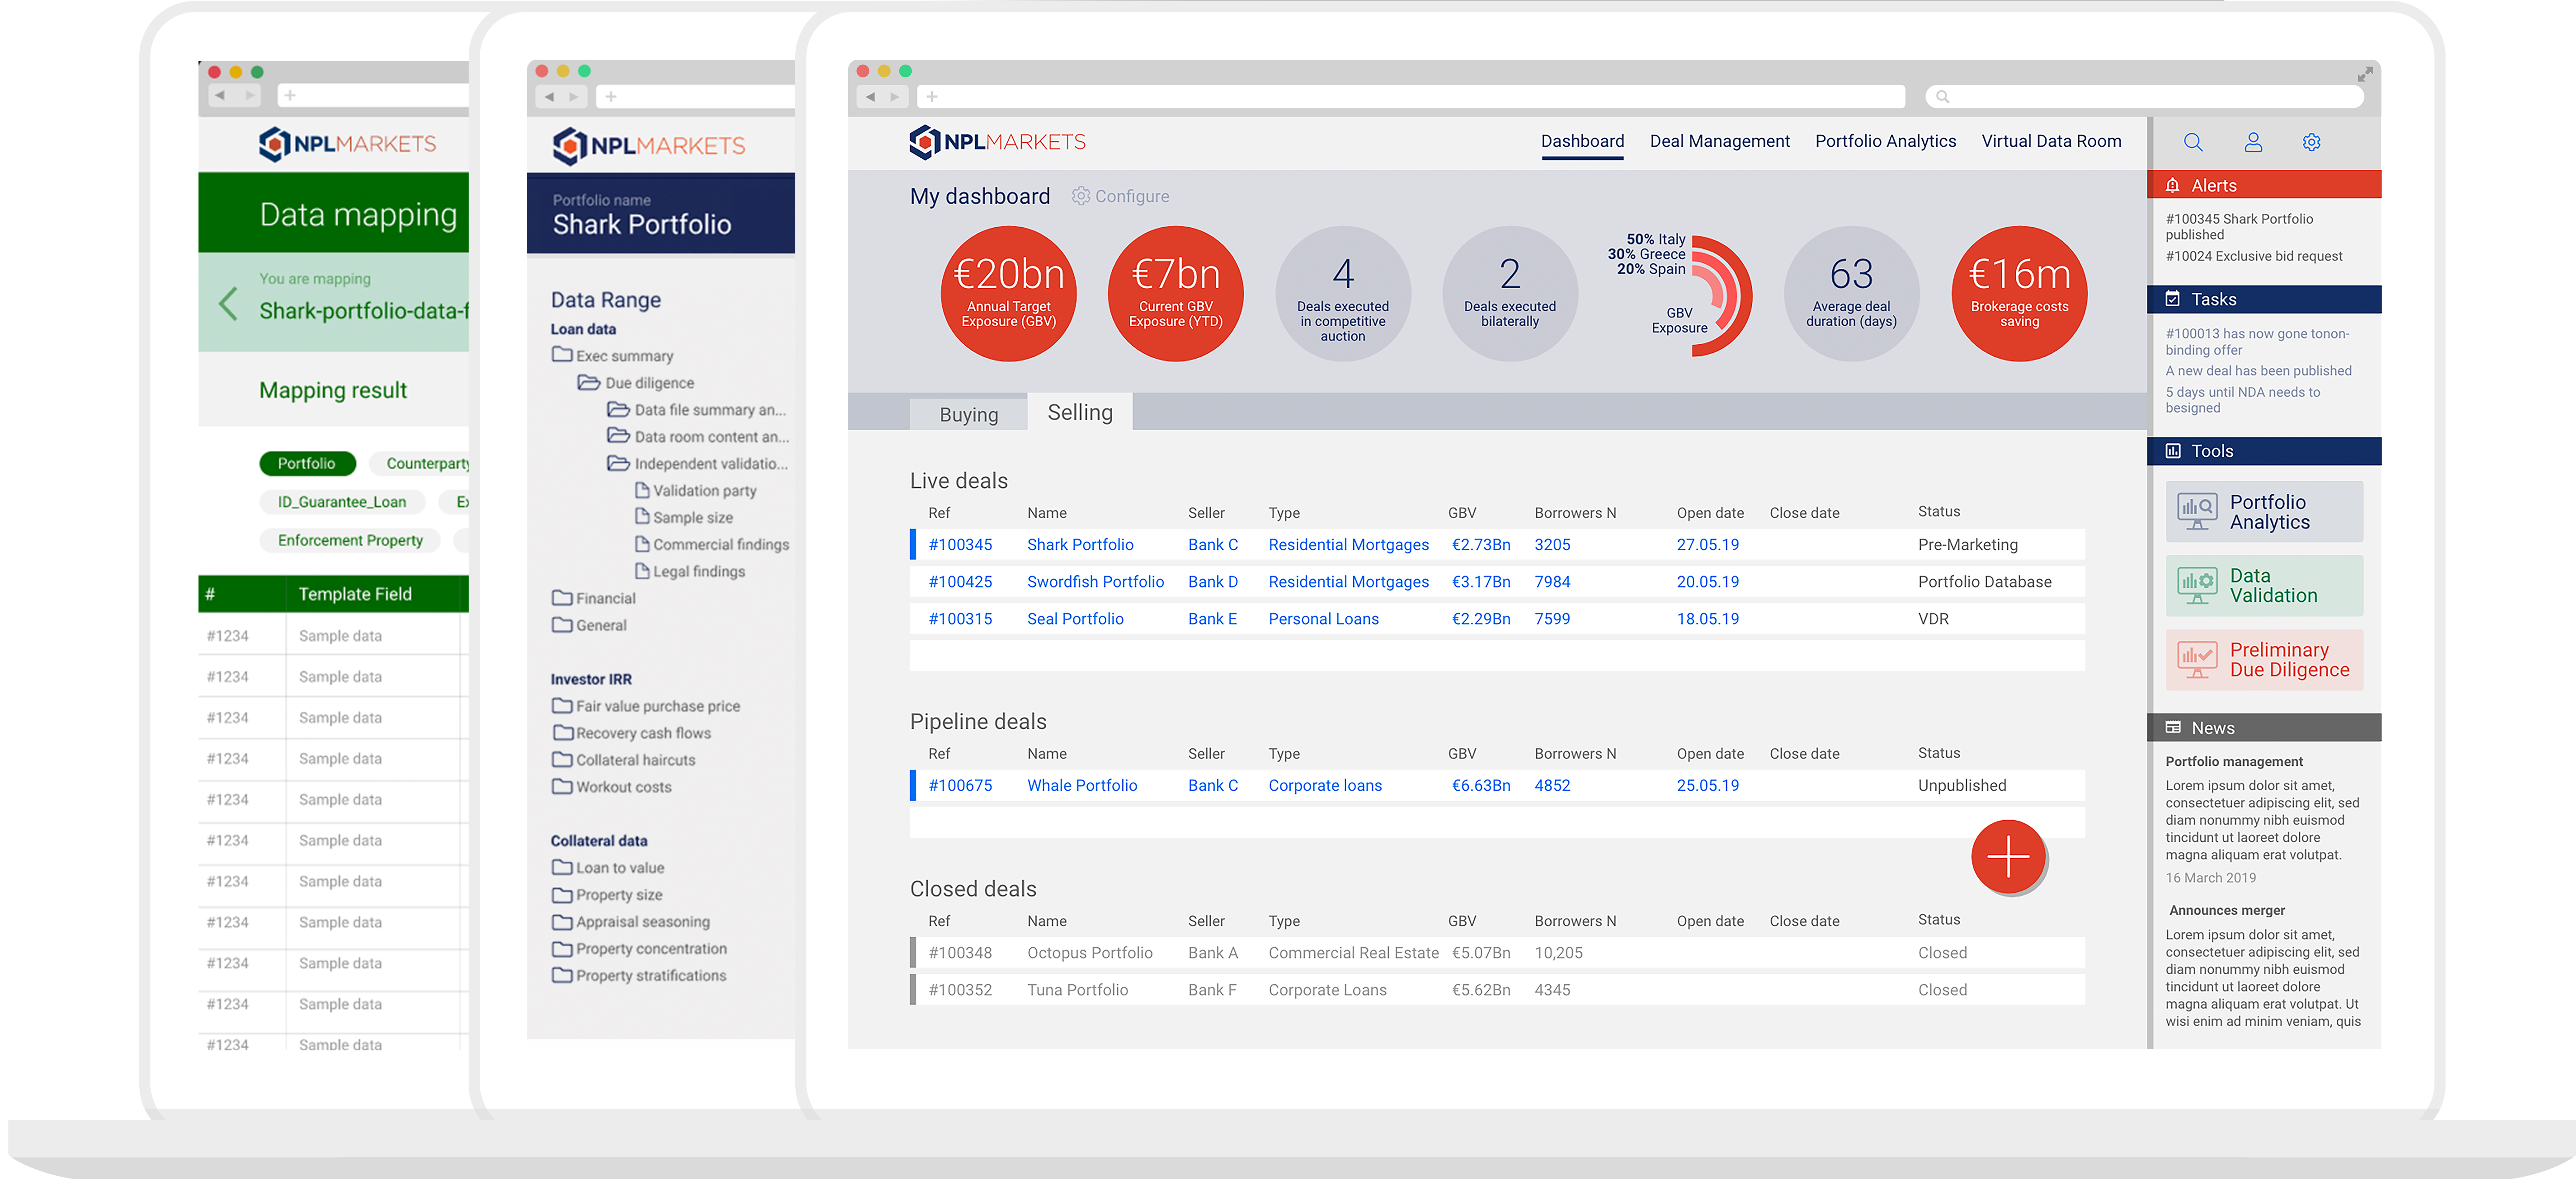Click the 'Announces merger' news headline
The image size is (2576, 1179).
(2227, 911)
